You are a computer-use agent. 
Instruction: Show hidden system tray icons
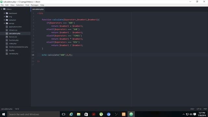pyautogui.click(x=184, y=114)
